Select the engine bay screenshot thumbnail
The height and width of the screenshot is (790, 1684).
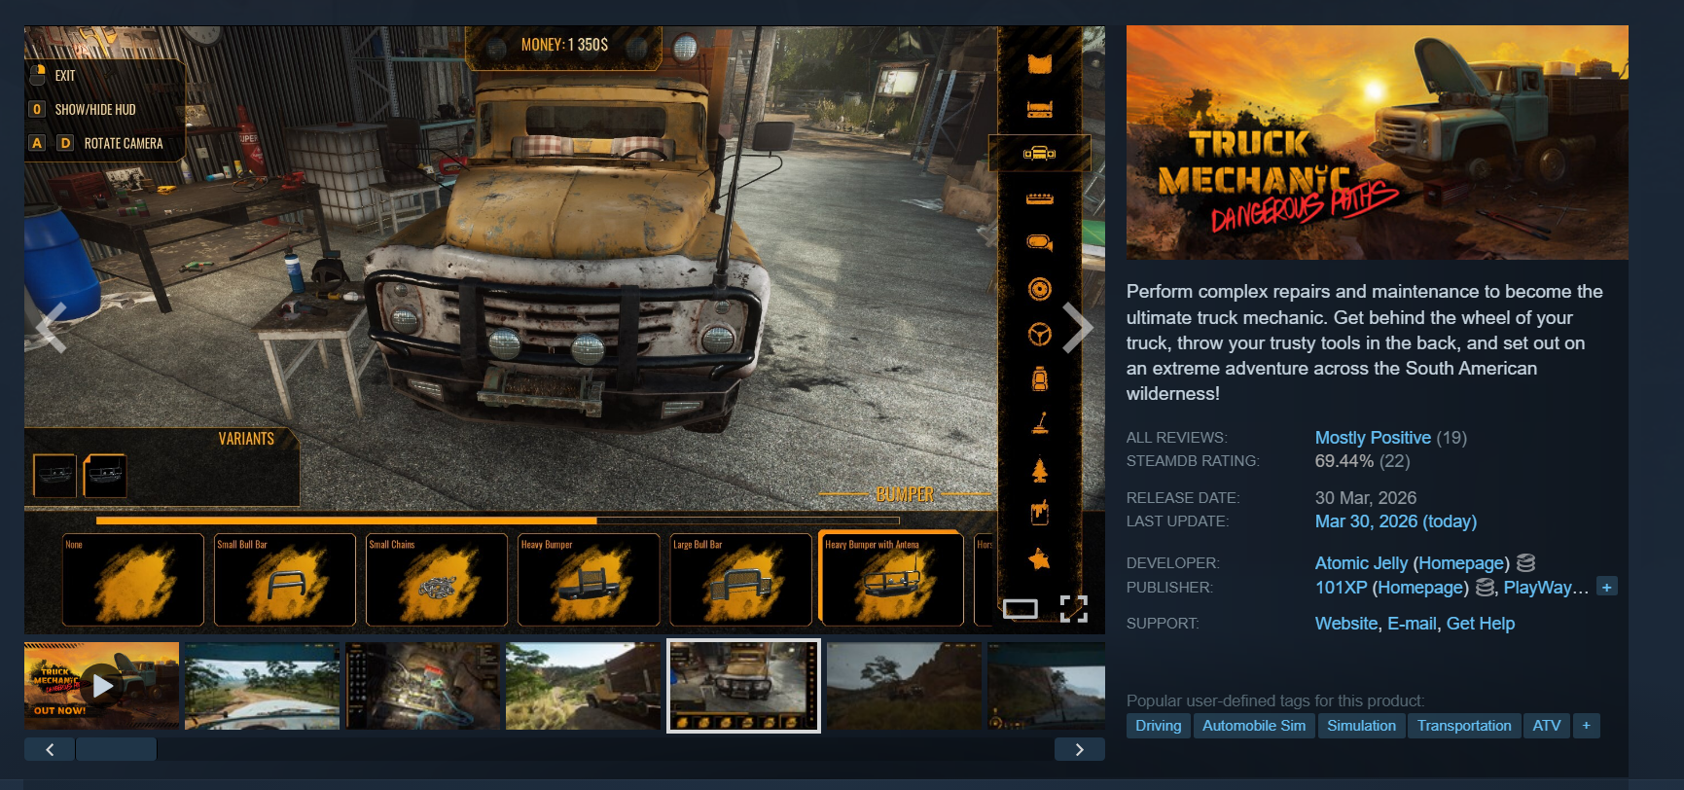click(422, 686)
